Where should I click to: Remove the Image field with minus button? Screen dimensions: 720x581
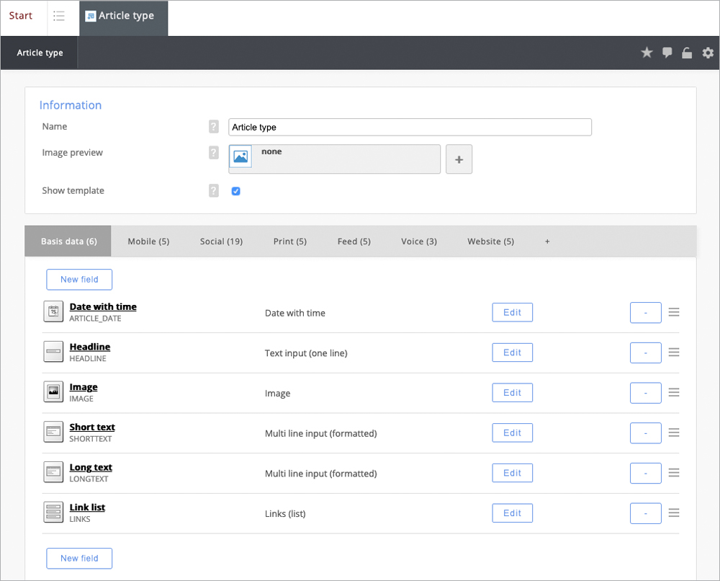[x=645, y=393]
